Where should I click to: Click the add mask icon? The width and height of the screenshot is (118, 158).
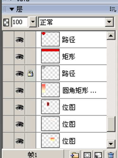click(87, 155)
